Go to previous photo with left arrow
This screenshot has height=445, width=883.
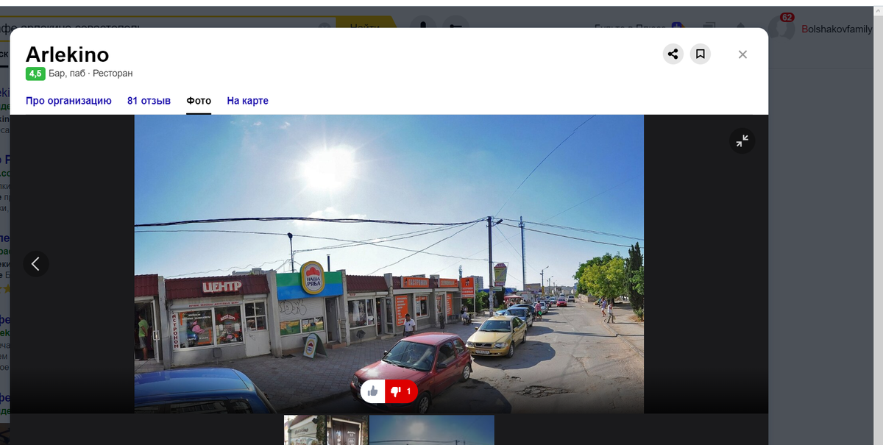[x=36, y=263]
